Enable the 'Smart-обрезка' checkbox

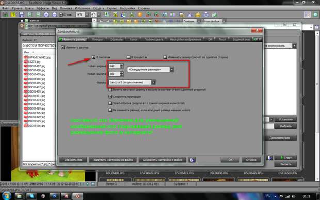point(110,103)
